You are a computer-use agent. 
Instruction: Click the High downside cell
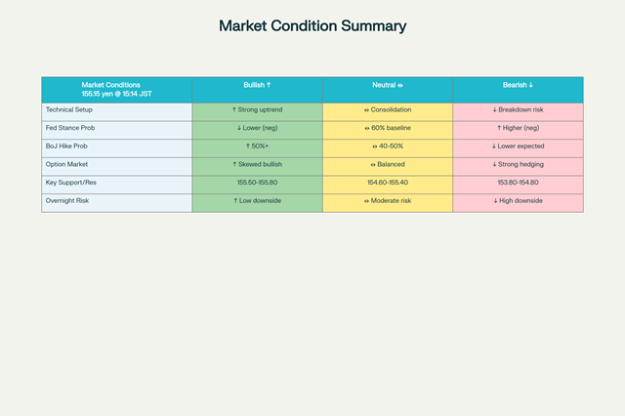click(x=518, y=201)
